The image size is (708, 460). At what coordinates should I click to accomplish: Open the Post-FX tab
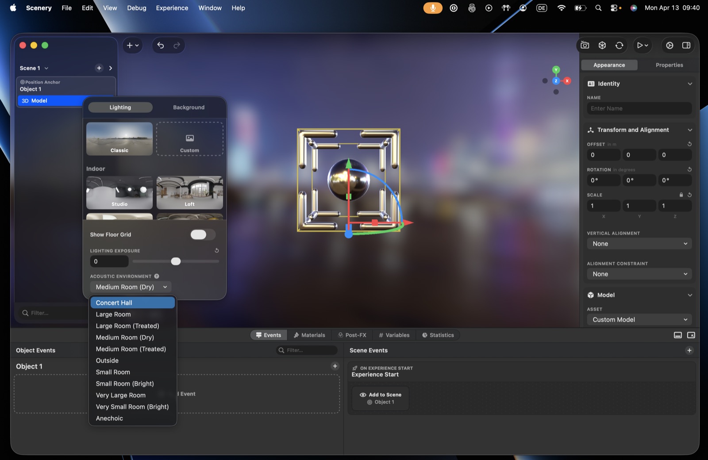(x=352, y=335)
